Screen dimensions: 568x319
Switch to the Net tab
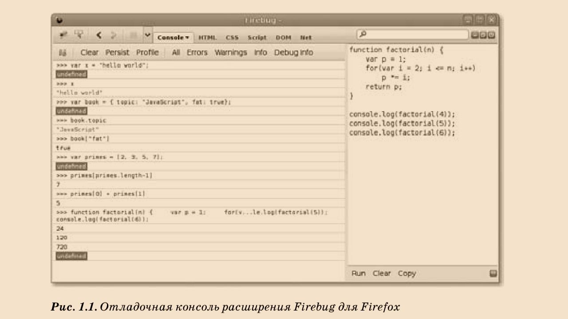[306, 38]
